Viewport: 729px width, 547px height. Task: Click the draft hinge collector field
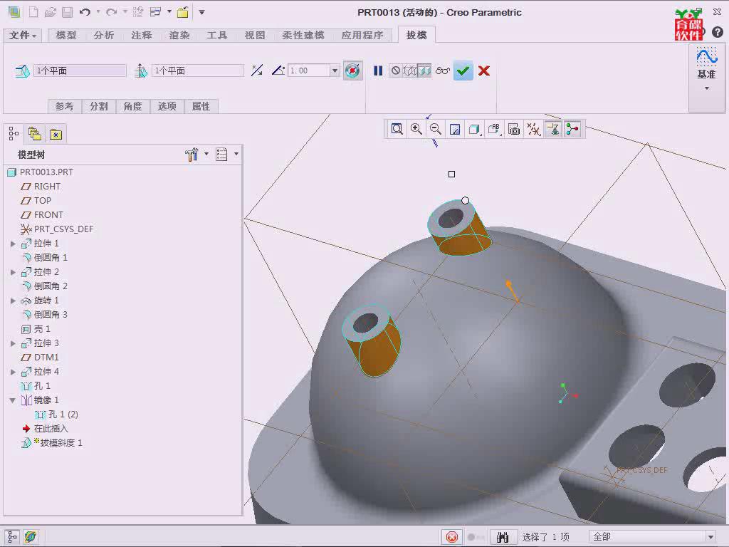80,71
